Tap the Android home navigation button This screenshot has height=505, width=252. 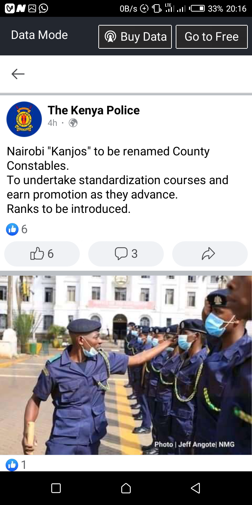pos(126,488)
